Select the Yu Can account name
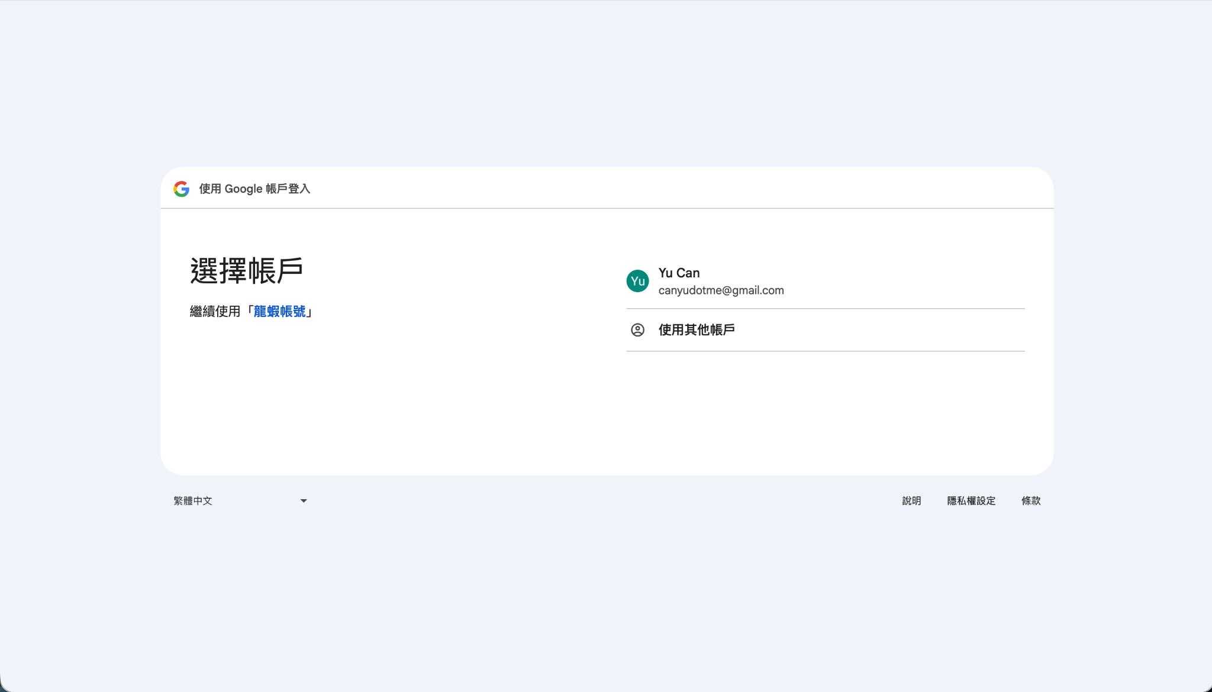 [x=679, y=273]
